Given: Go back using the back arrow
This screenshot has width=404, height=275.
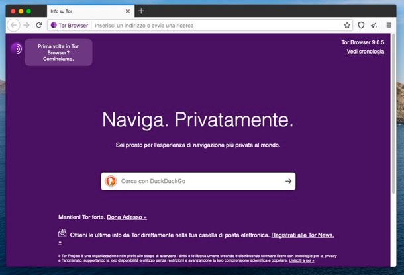Looking at the screenshot, I should 13,25.
